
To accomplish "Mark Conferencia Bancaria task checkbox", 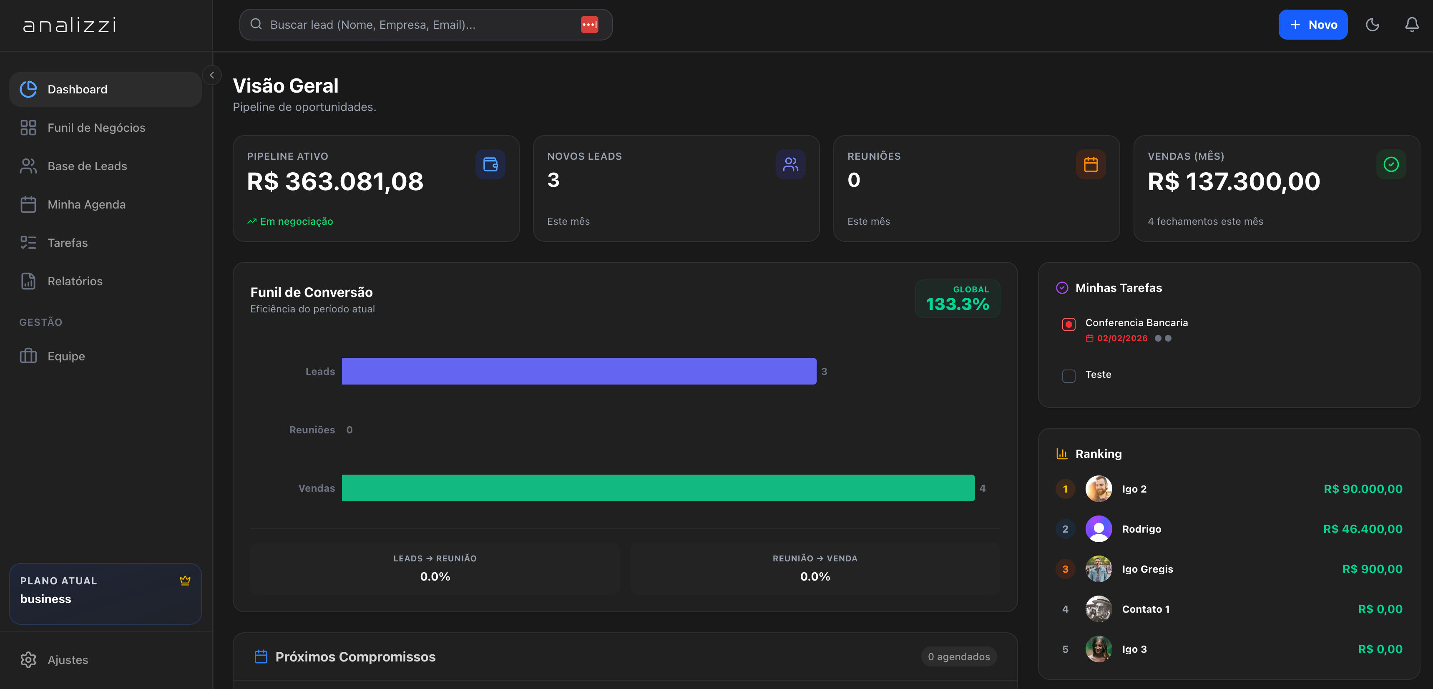I will coord(1068,324).
